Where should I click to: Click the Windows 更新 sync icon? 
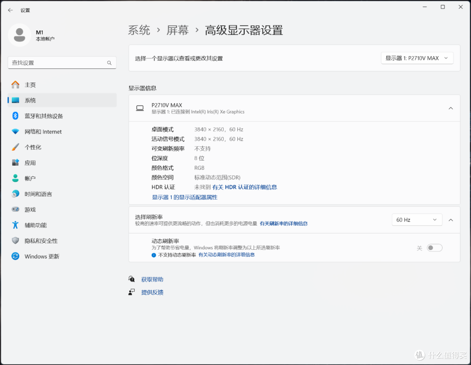[15, 256]
